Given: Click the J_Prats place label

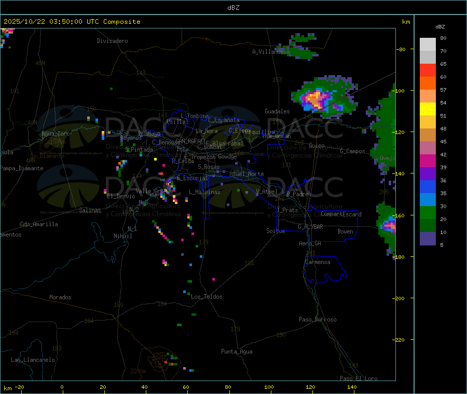Looking at the screenshot, I should coord(287,210).
